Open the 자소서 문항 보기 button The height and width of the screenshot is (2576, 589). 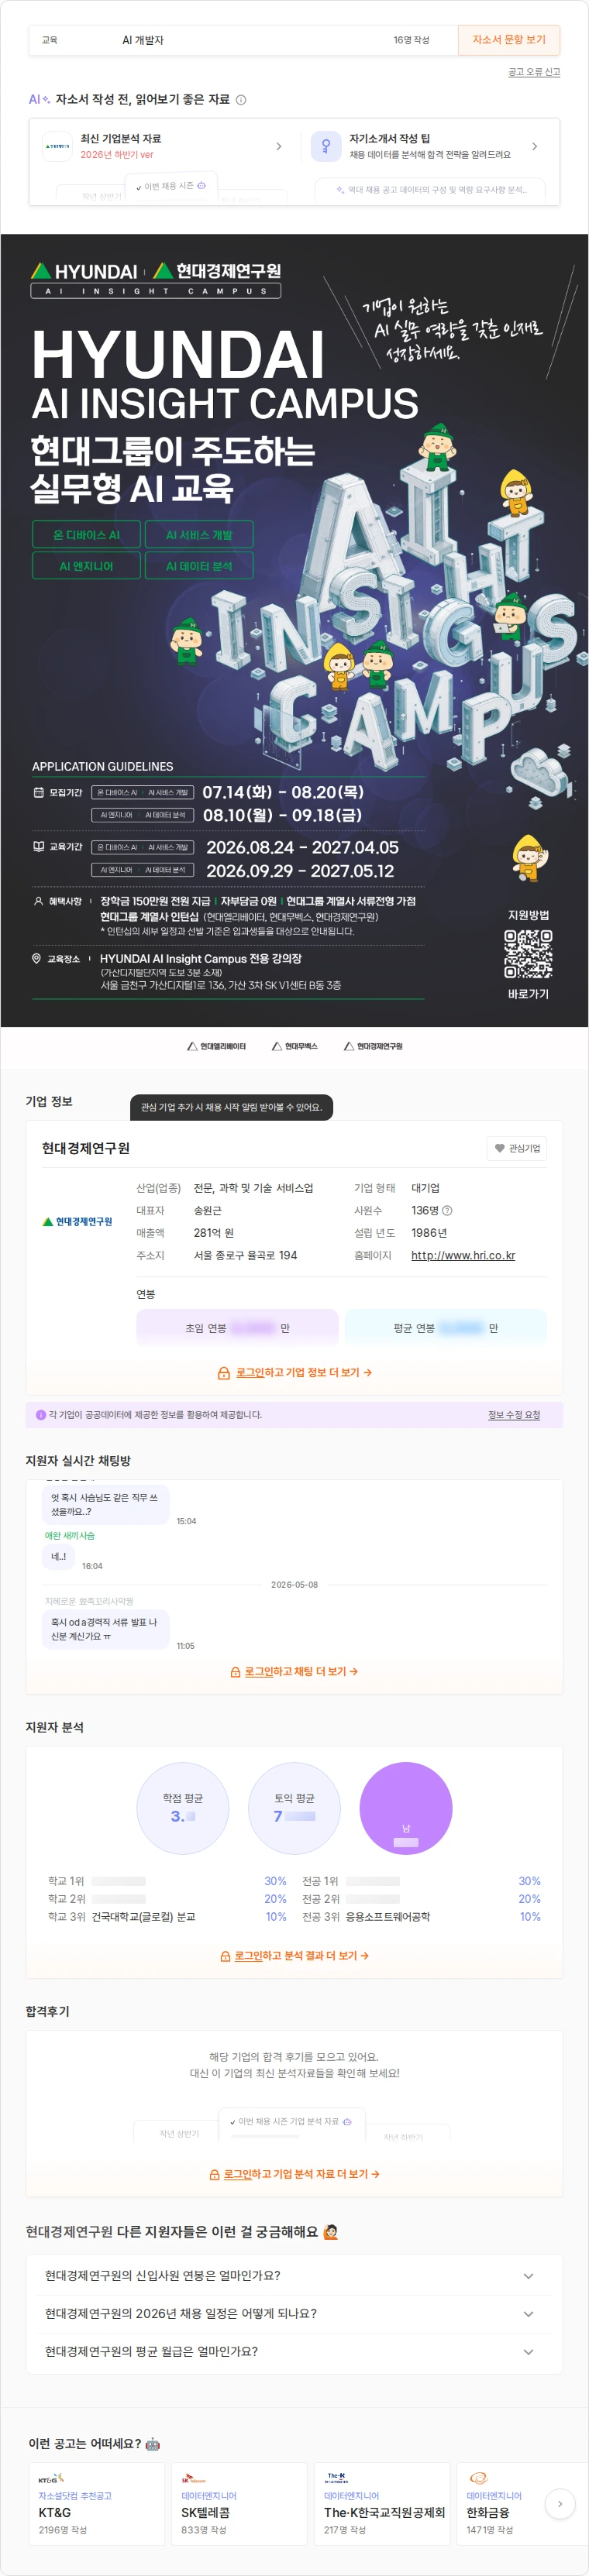[x=508, y=40]
